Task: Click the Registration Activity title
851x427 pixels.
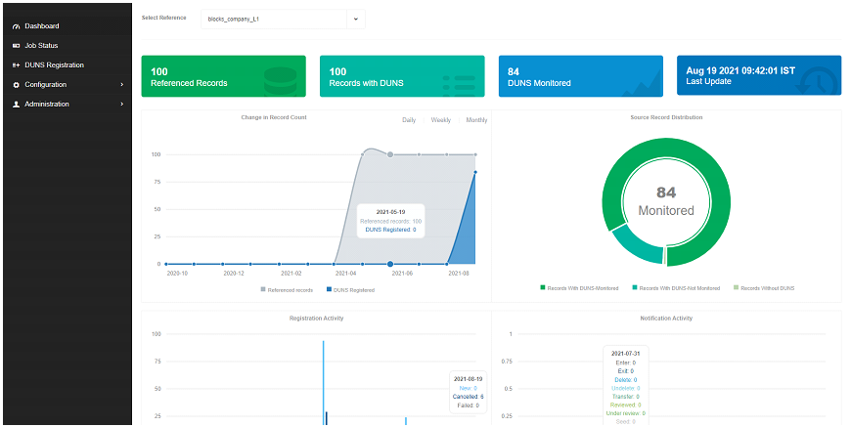Action: [x=316, y=319]
